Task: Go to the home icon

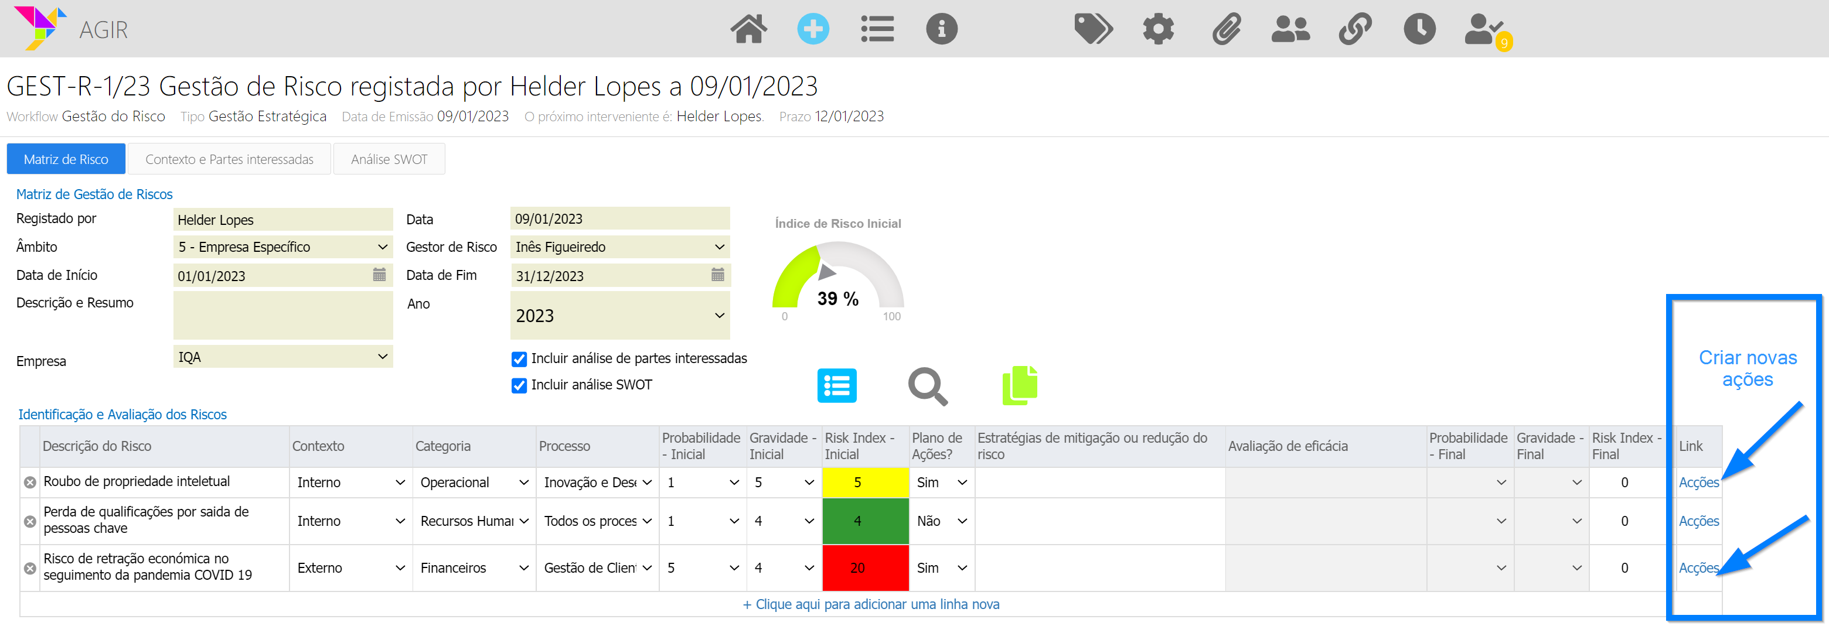Action: click(748, 29)
